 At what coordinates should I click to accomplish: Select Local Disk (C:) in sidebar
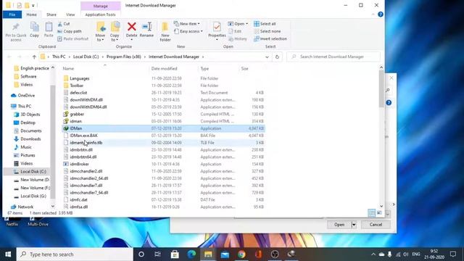pos(33,172)
